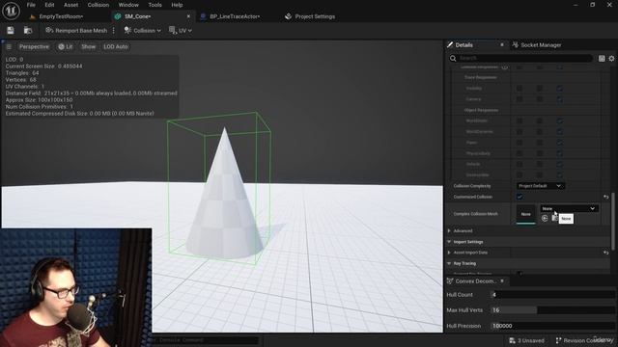Open the Help menu
Image resolution: width=618 pixels, height=347 pixels.
(177, 5)
